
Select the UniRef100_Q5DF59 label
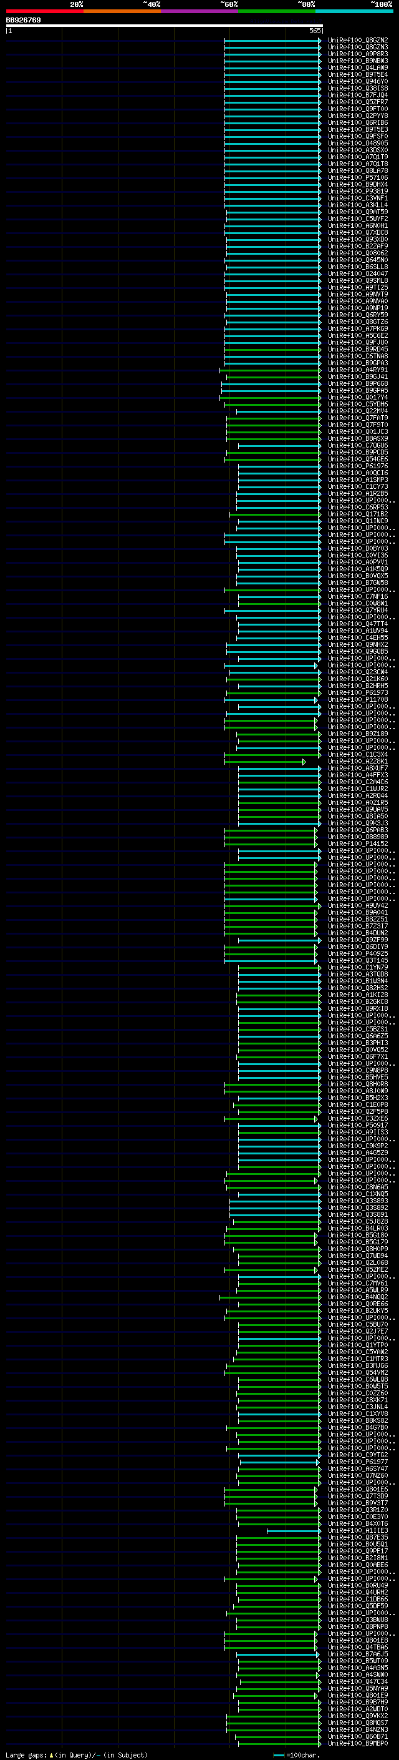(358, 1606)
